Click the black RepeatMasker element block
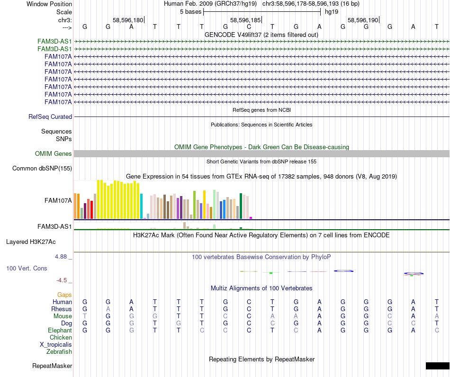450x377 pixels. click(x=438, y=366)
